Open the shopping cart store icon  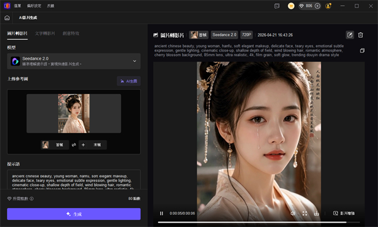tap(291, 6)
